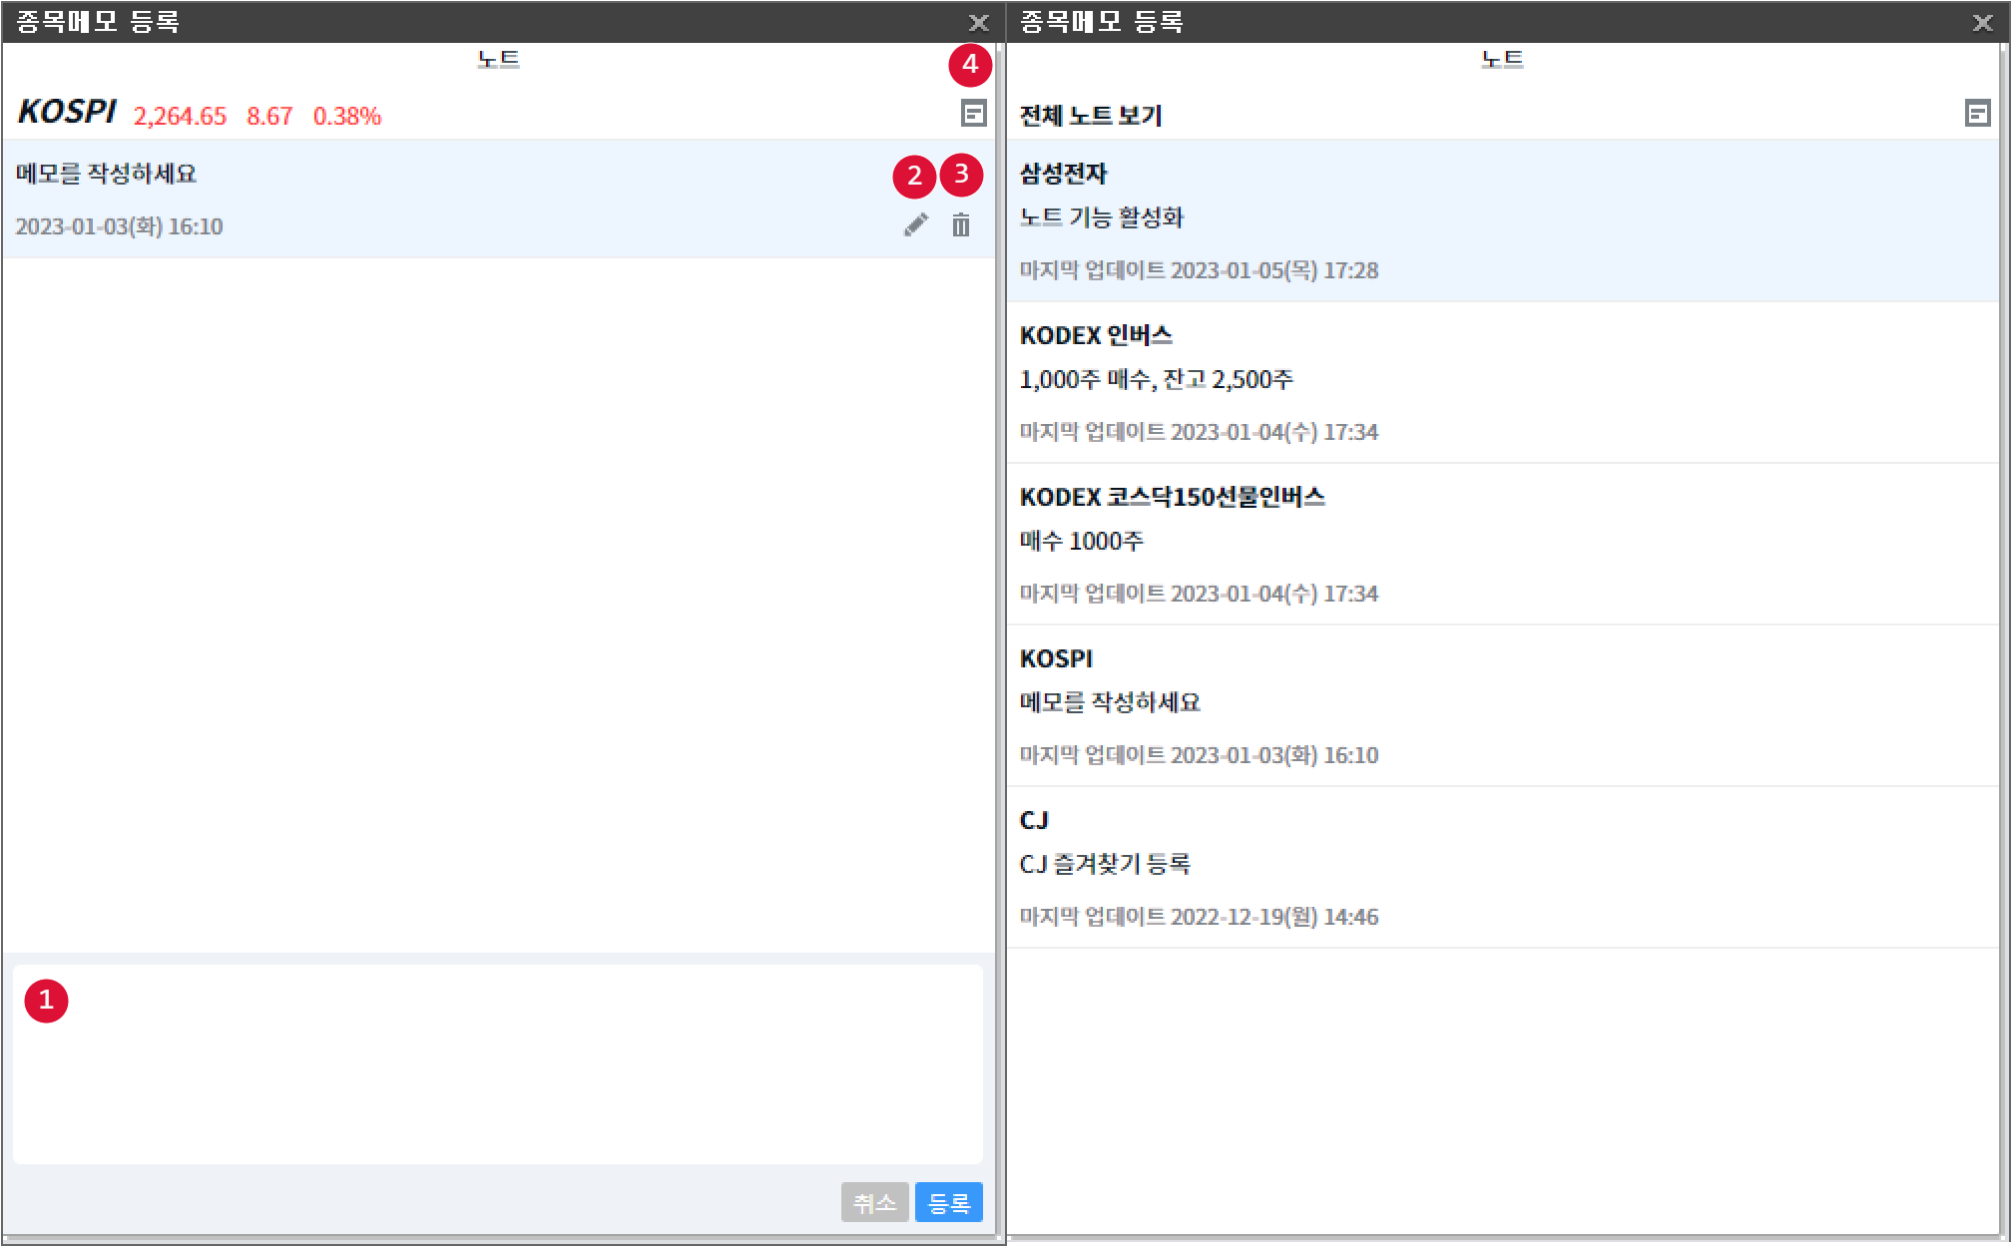2012x1247 pixels.
Task: Close the right 종목메모 등록 window
Action: pyautogui.click(x=1982, y=22)
